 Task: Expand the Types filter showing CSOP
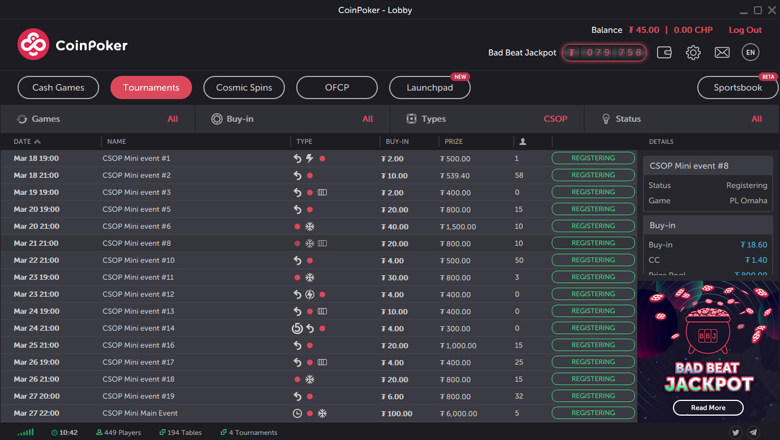click(487, 119)
